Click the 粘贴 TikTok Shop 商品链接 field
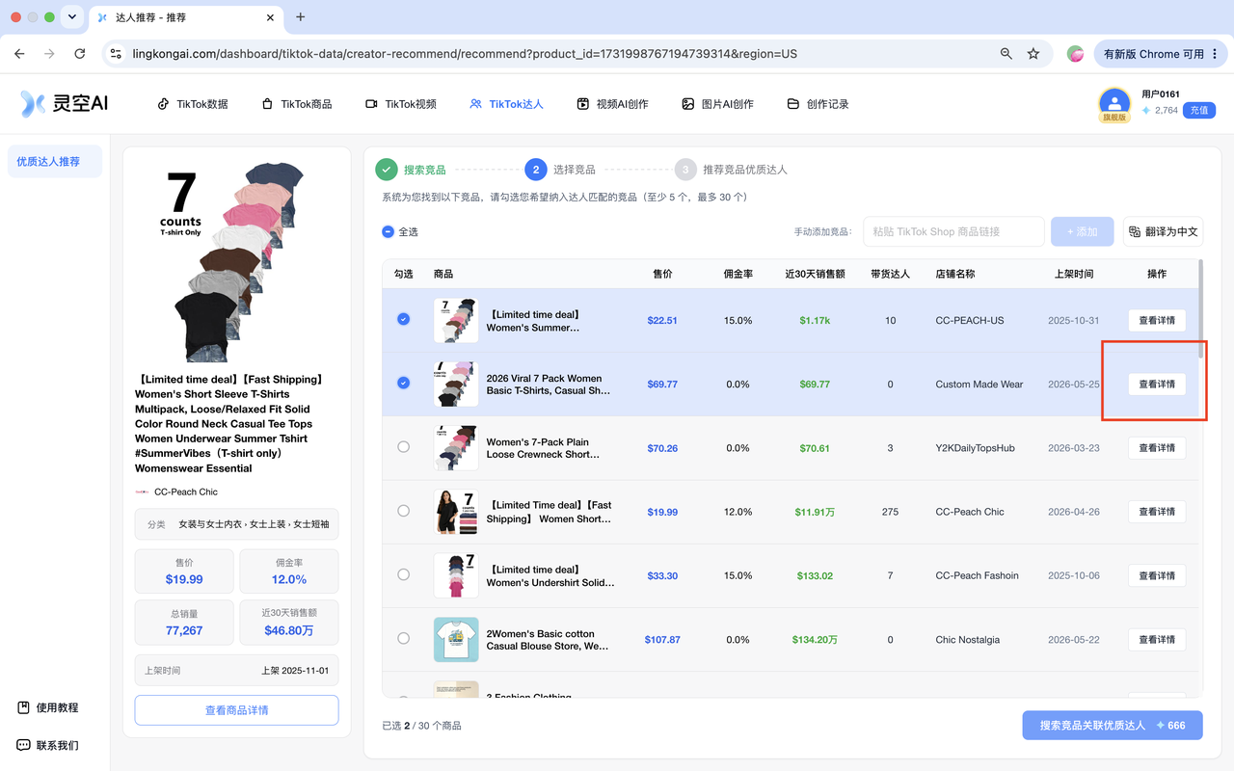The height and width of the screenshot is (771, 1234). 954,231
